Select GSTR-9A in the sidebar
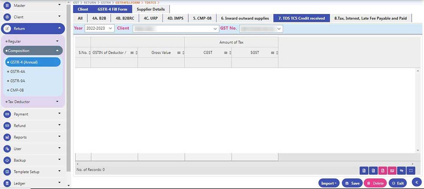 (x=18, y=81)
